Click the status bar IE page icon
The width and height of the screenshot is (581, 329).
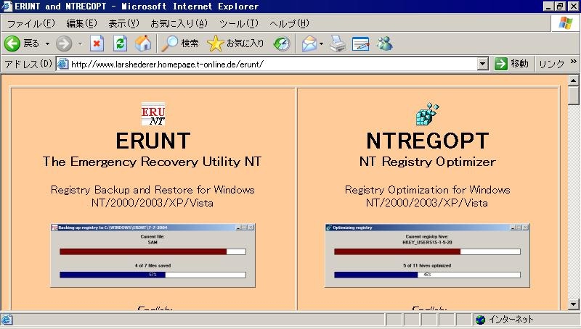point(7,320)
